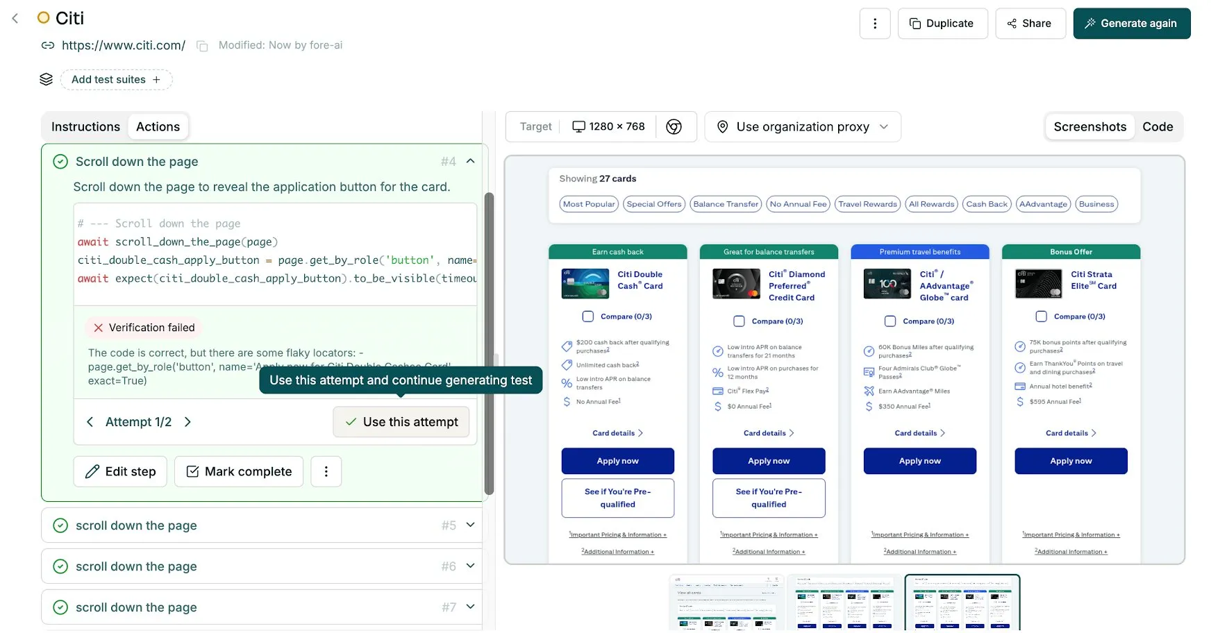This screenshot has width=1211, height=633.
Task: Click Apply now for Citi Strata Elite Card
Action: tap(1071, 461)
